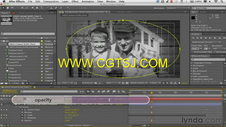Delete selected item with project trash icon
The height and width of the screenshot is (127, 226).
coord(23,83)
